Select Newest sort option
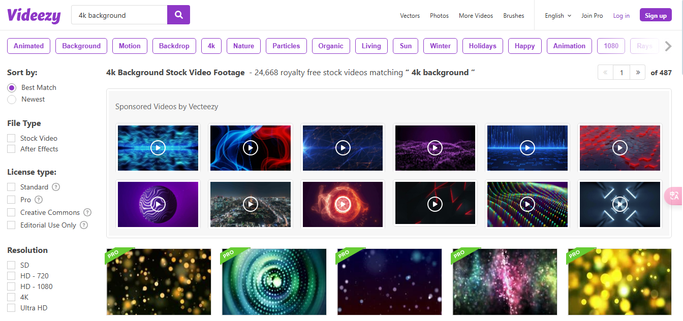The image size is (683, 321). tap(12, 99)
